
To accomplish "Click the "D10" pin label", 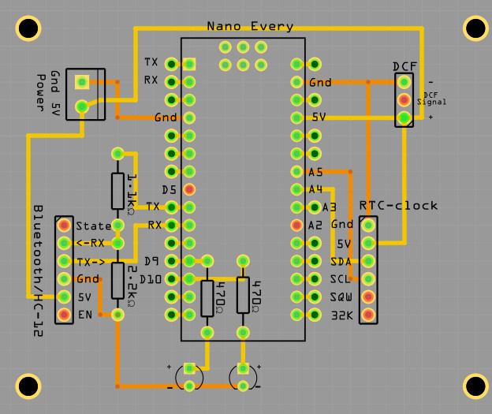I will [151, 279].
